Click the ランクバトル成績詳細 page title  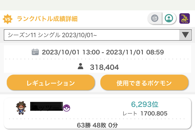point(47,19)
